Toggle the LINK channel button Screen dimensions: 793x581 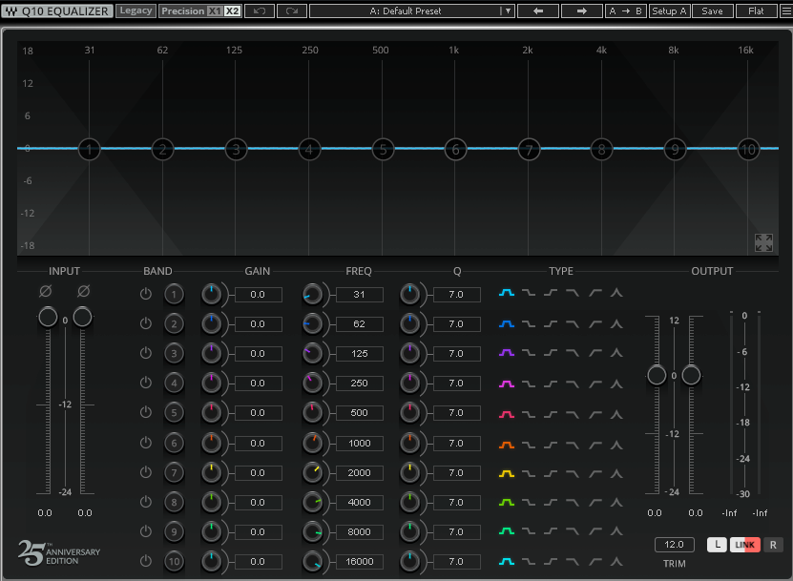745,545
